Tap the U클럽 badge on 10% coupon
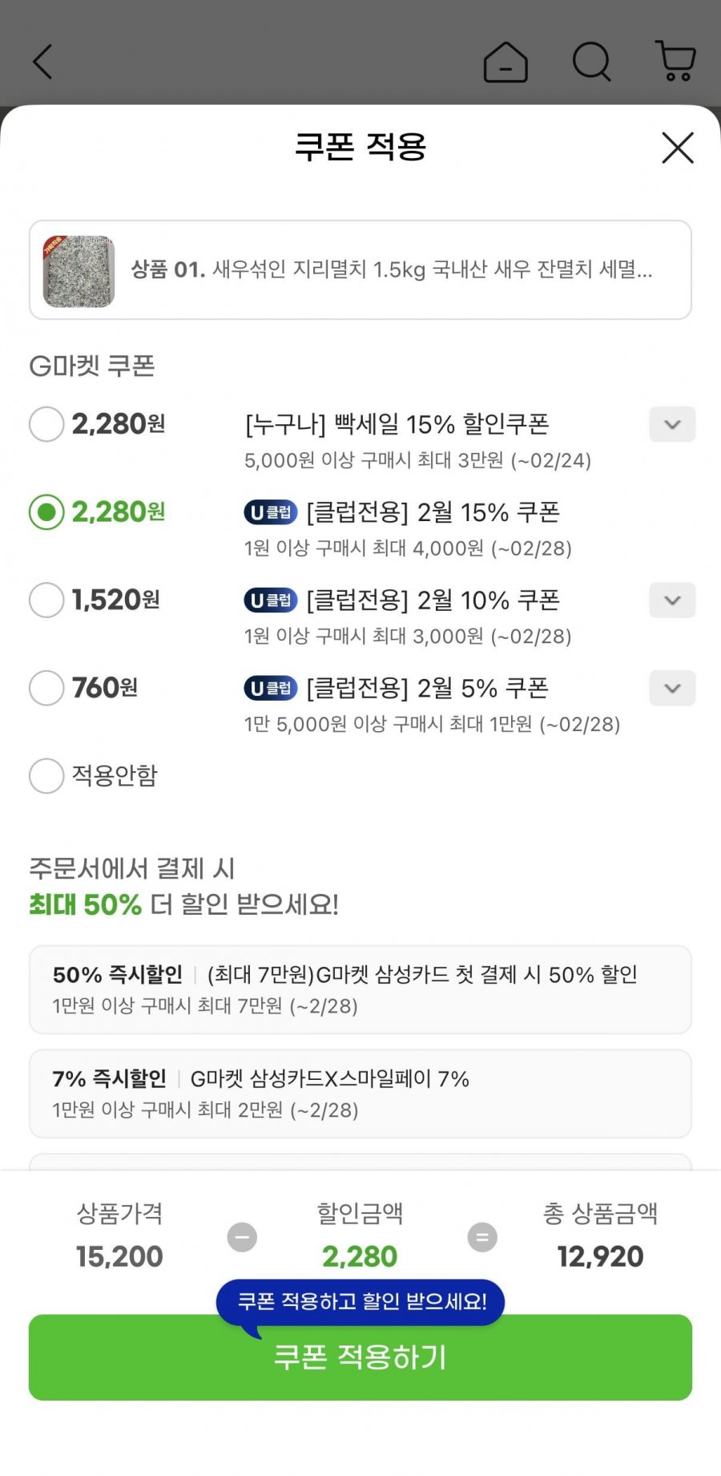721x1476 pixels. [270, 601]
